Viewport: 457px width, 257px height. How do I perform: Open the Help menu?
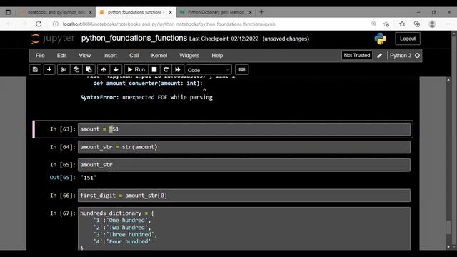coord(217,56)
